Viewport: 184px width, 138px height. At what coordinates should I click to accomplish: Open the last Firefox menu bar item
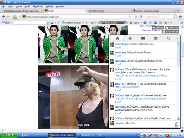pos(60,6)
